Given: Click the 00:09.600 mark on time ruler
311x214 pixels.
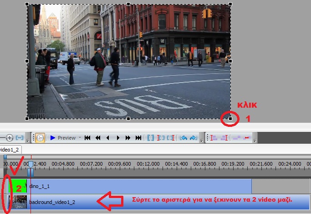Looking at the screenshot, I should (x=120, y=164).
